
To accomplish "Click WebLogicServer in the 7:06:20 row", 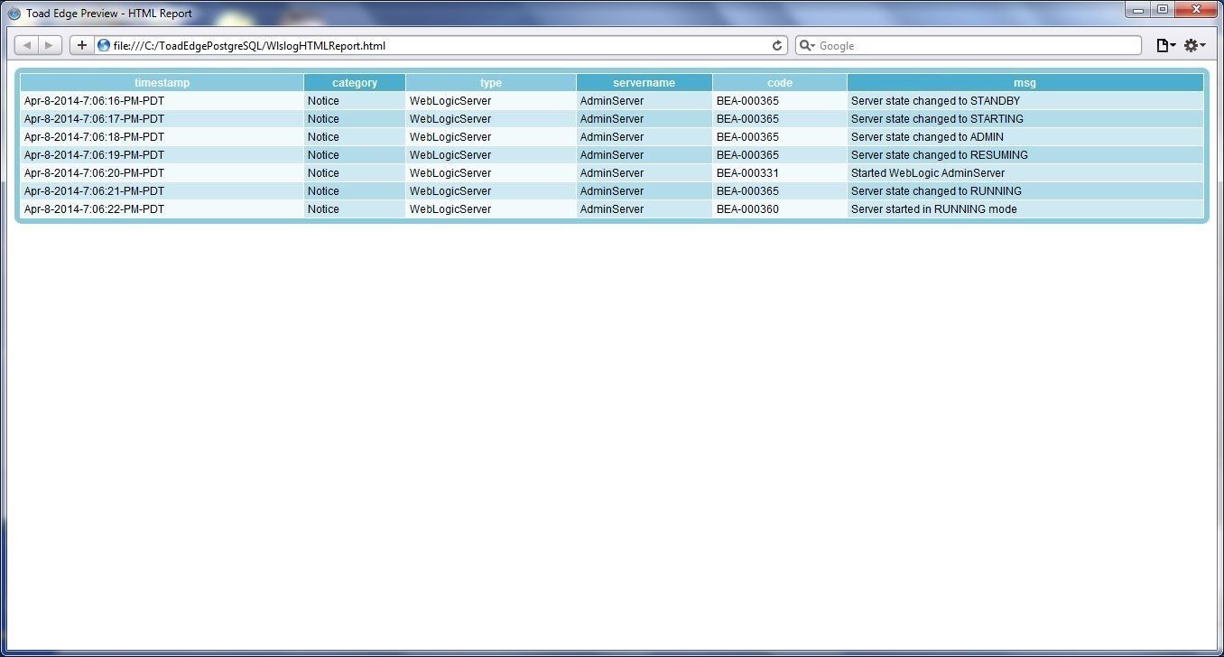I will (450, 173).
